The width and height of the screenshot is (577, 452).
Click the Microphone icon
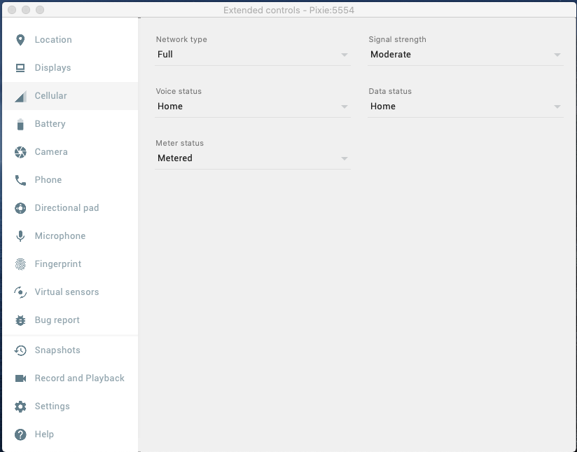pyautogui.click(x=20, y=236)
